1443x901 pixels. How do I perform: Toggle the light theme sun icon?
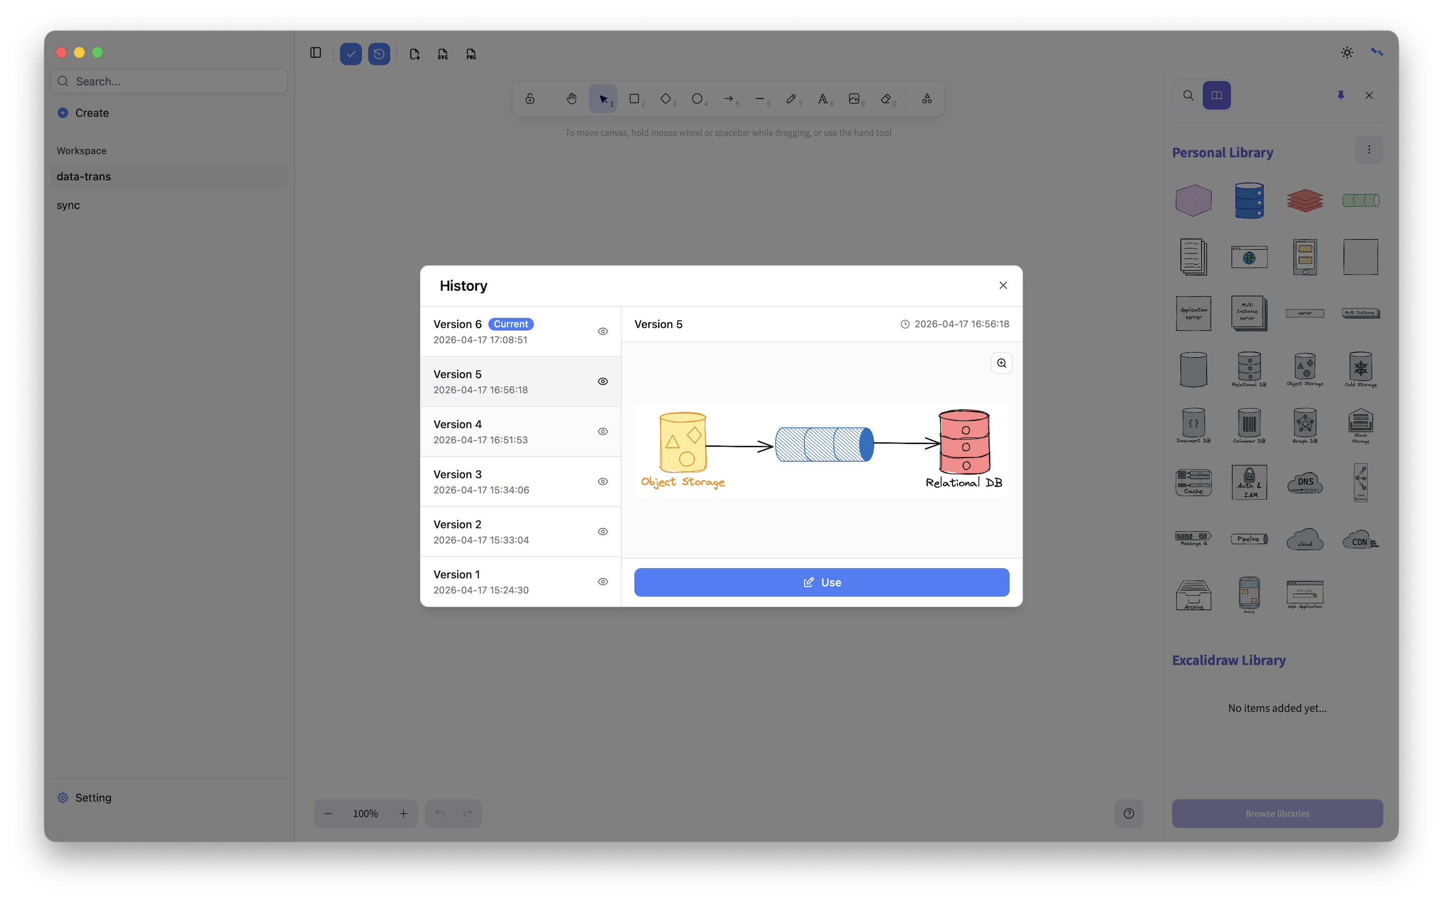1347,53
